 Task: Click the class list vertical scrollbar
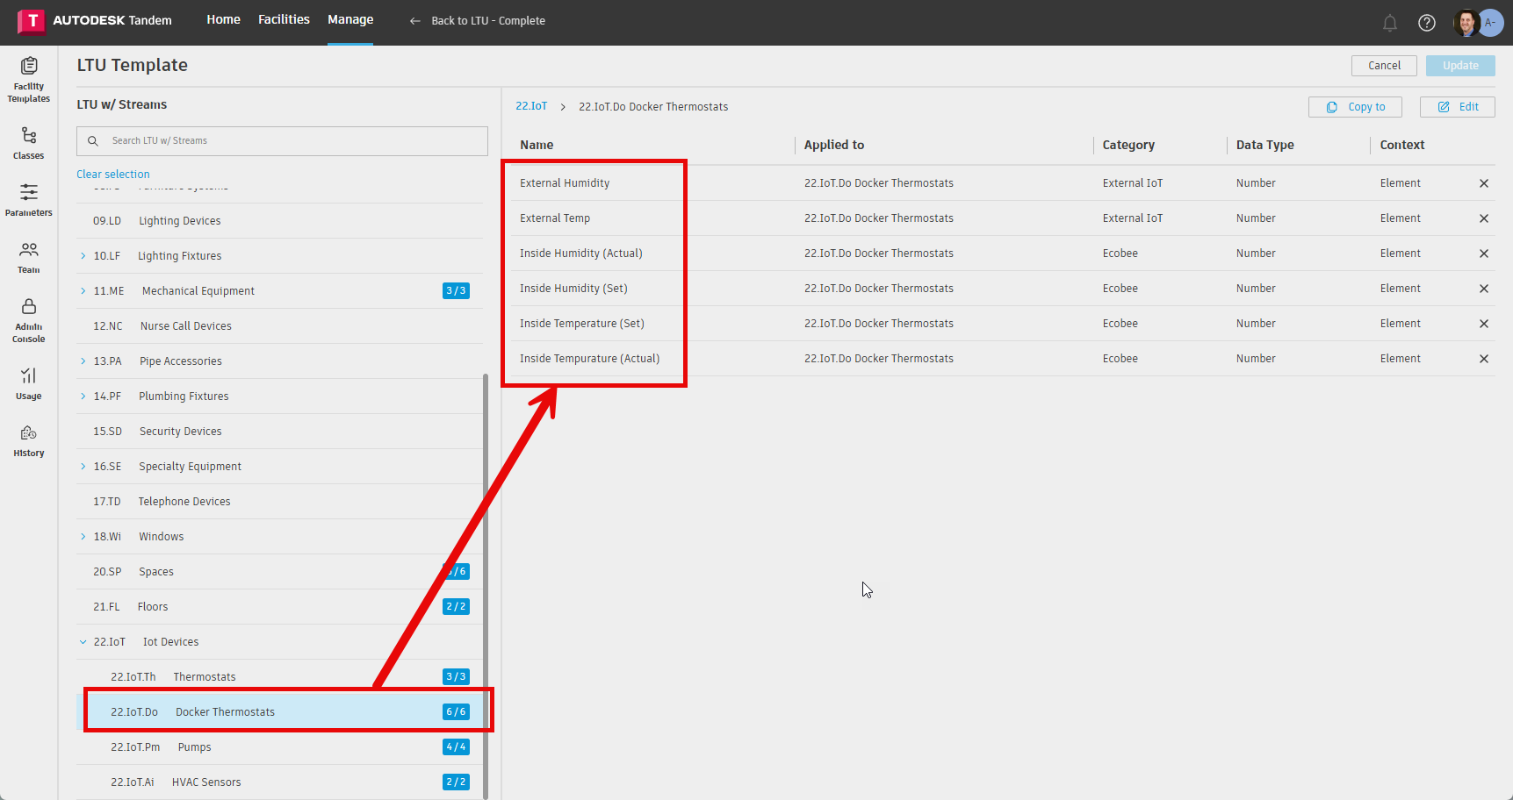pyautogui.click(x=486, y=586)
